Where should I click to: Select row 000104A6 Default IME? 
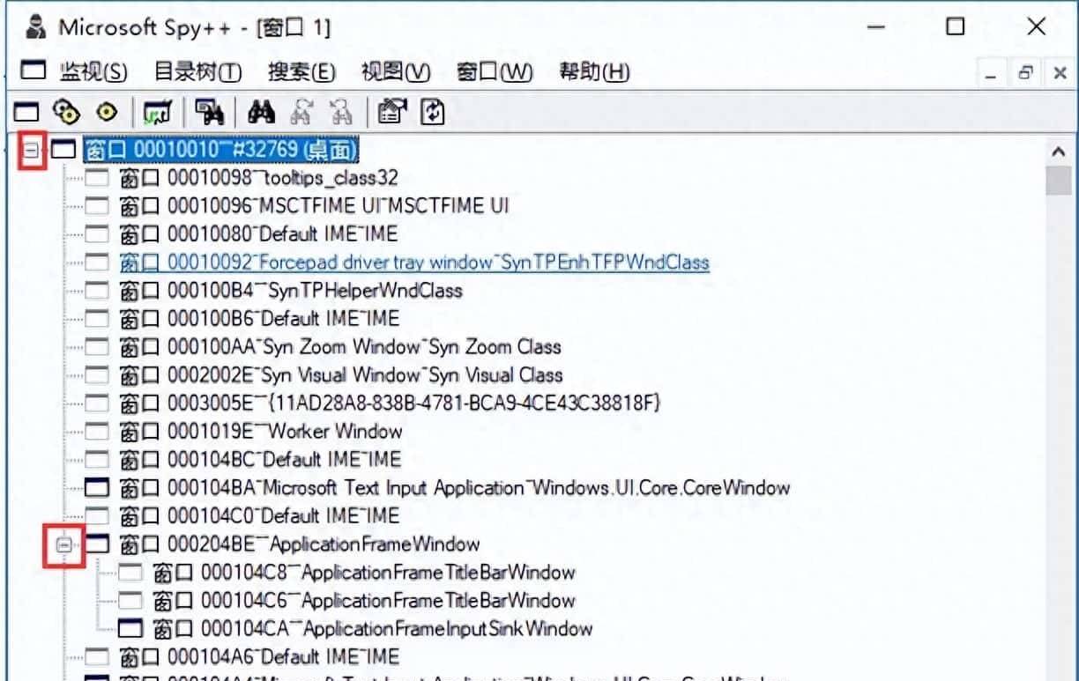(258, 657)
